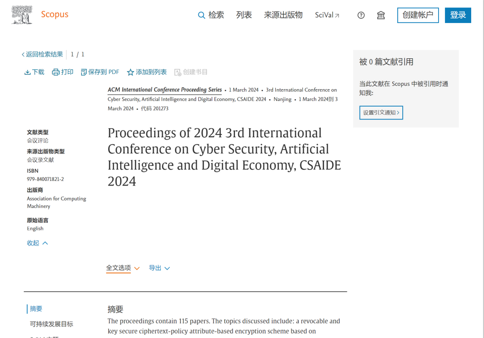
Task: Open the 检索 menu item
Action: 216,15
